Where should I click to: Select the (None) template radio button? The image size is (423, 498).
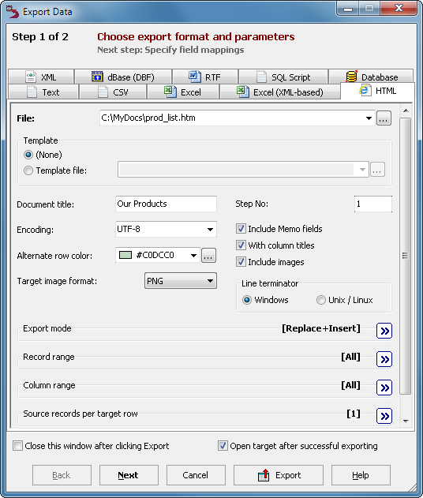[28, 155]
